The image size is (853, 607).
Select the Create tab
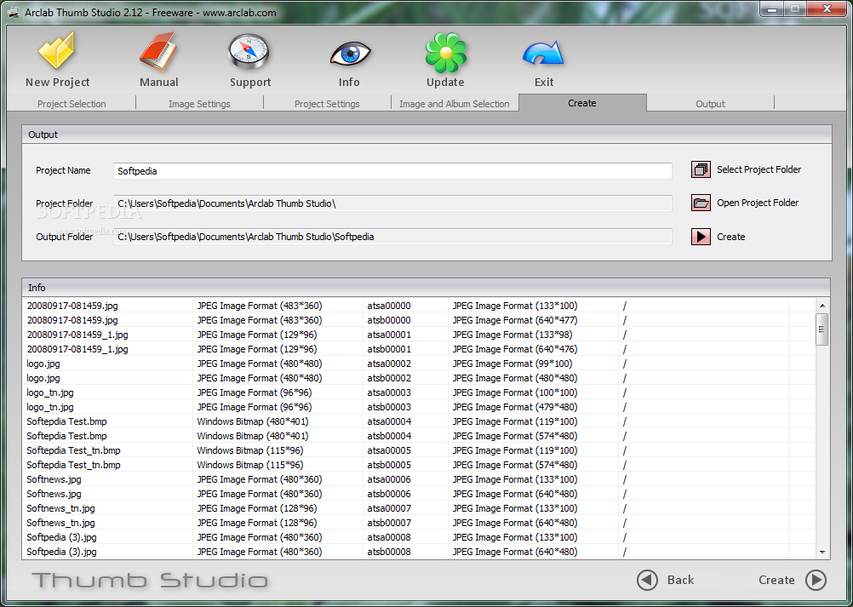[582, 103]
